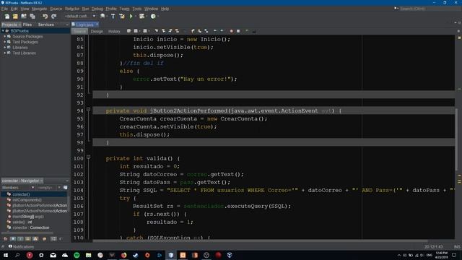Viewport: 462px width, 260px height.
Task: Open Windows notification center icon
Action: (x=454, y=255)
